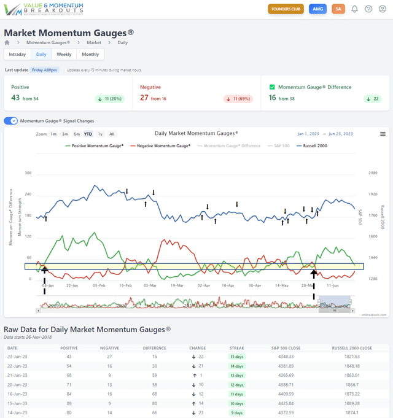Screen dimensions: 393x418
Task: Go to home via breadcrumb house icon
Action: pos(7,42)
